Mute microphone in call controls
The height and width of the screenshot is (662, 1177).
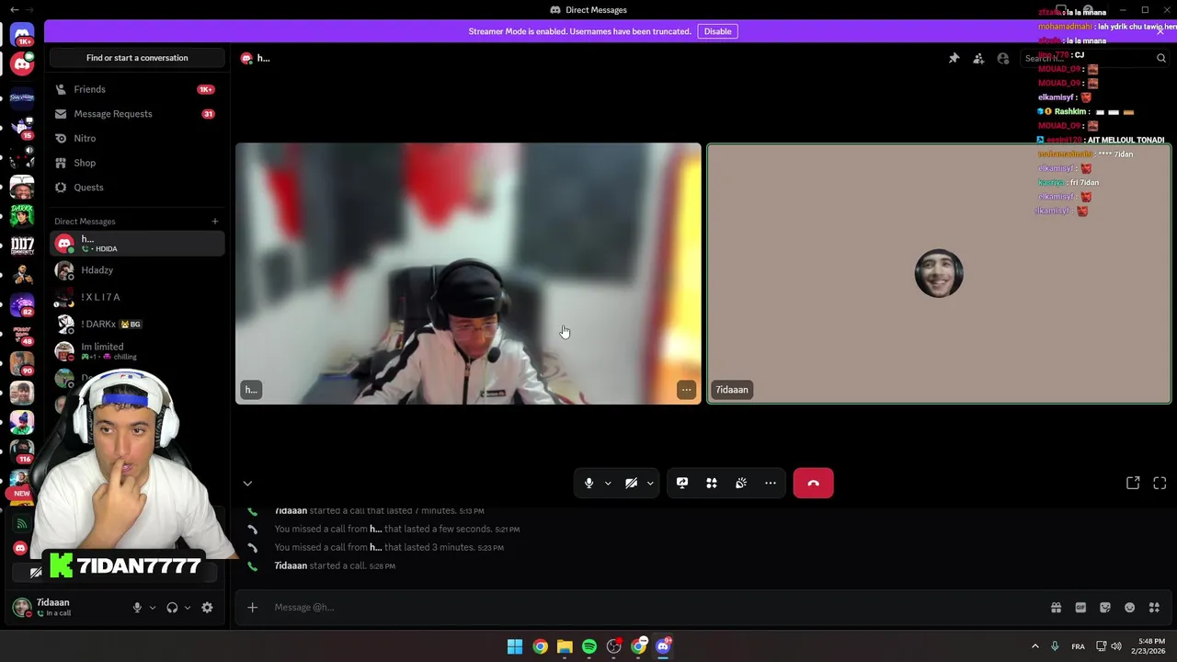pos(589,483)
